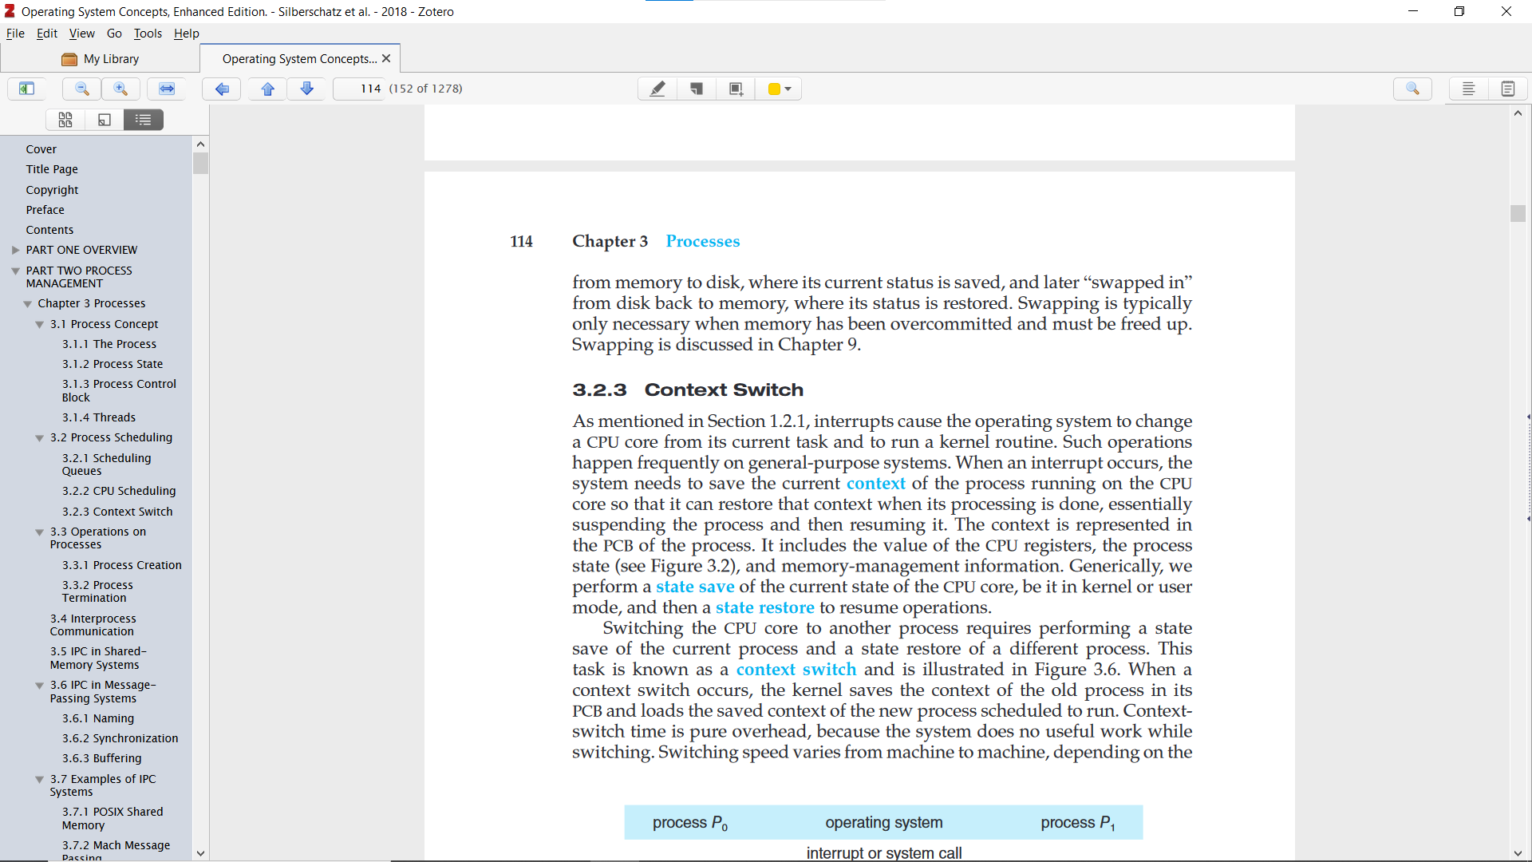
Task: Collapse the 3.2 Process Scheduling section
Action: [x=40, y=437]
